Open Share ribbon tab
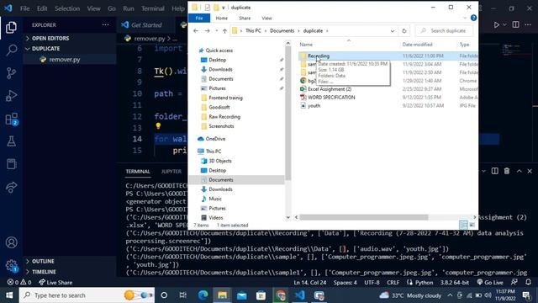538x303 pixels. tap(245, 19)
